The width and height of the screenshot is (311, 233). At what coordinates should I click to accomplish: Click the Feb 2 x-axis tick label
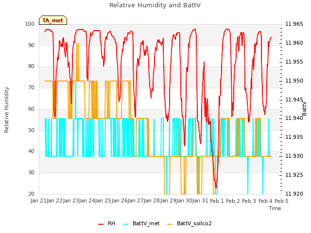click(x=233, y=201)
